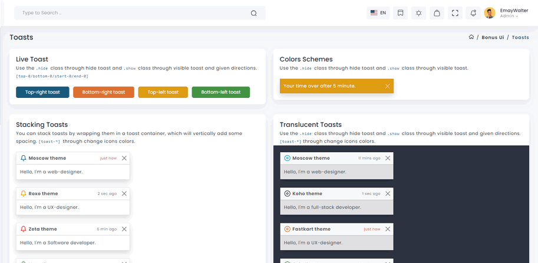This screenshot has width=538, height=263.
Task: Close the Roxo theme toast
Action: pos(124,193)
